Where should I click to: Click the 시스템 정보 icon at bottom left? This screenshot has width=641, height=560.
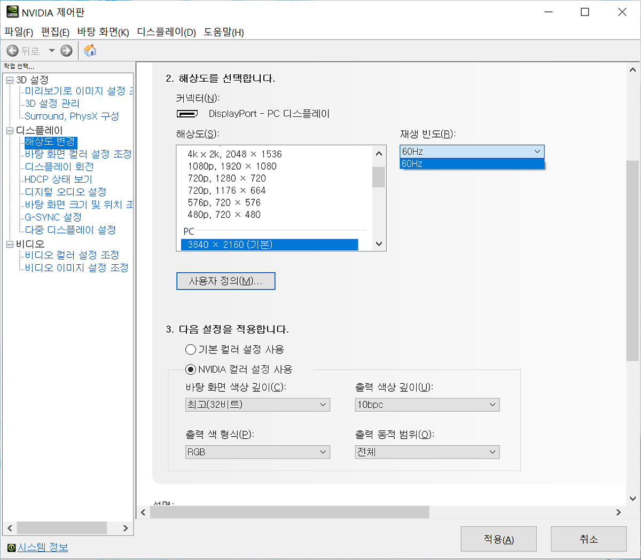[11, 548]
